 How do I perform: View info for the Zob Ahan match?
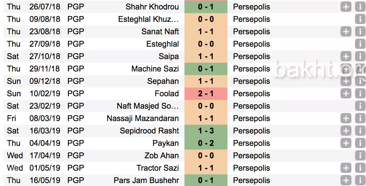360,156
